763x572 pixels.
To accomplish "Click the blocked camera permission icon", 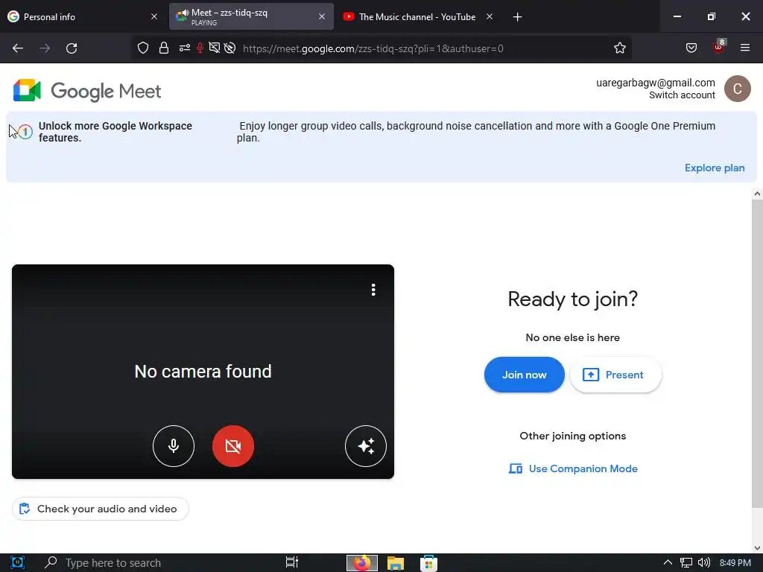I will pyautogui.click(x=229, y=48).
